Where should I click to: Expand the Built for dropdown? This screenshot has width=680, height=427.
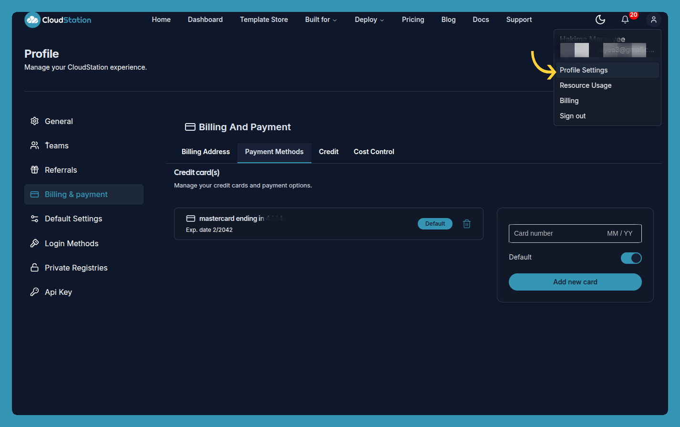[321, 20]
